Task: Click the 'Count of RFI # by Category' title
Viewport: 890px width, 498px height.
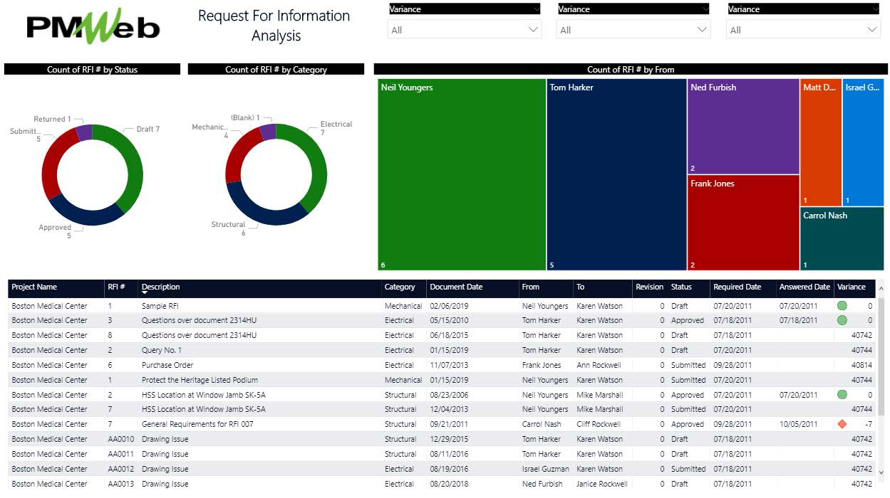Action: tap(276, 70)
